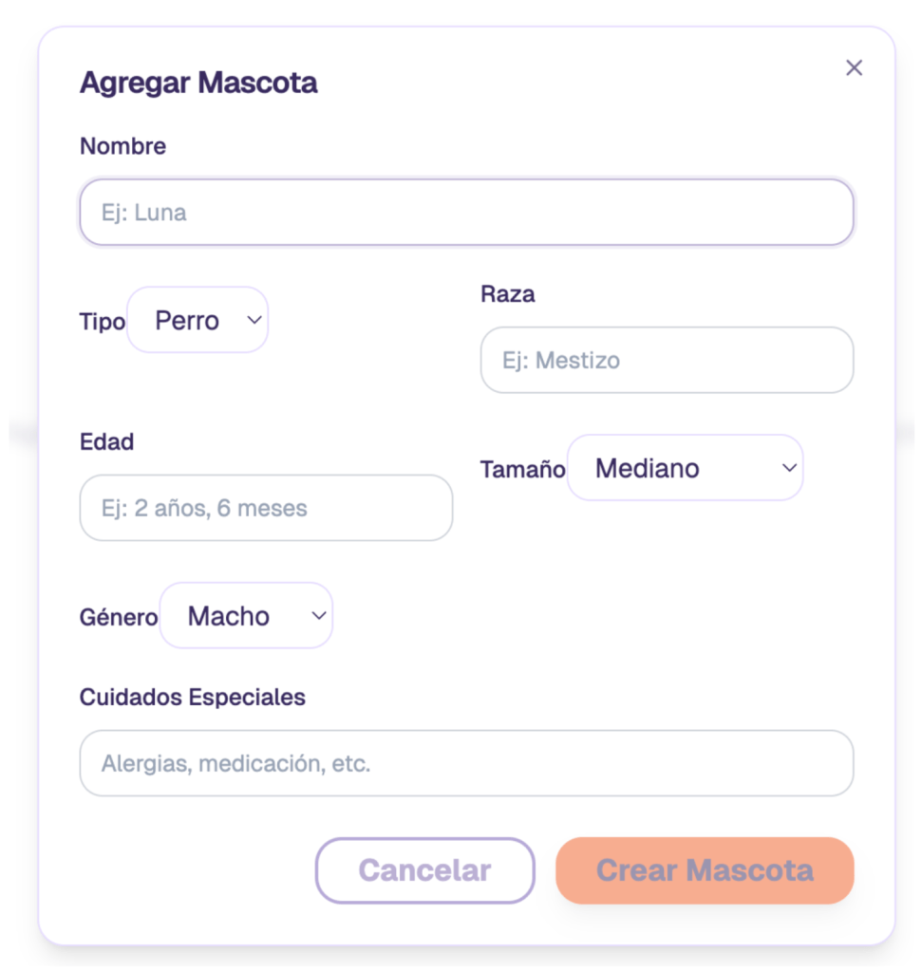Click the chevron arrow beside Macho
The image size is (922, 971).
click(x=318, y=616)
